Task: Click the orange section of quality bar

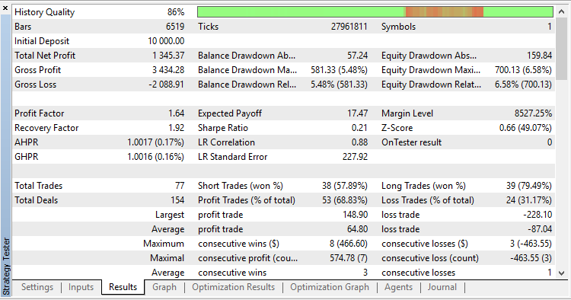Action: point(445,12)
